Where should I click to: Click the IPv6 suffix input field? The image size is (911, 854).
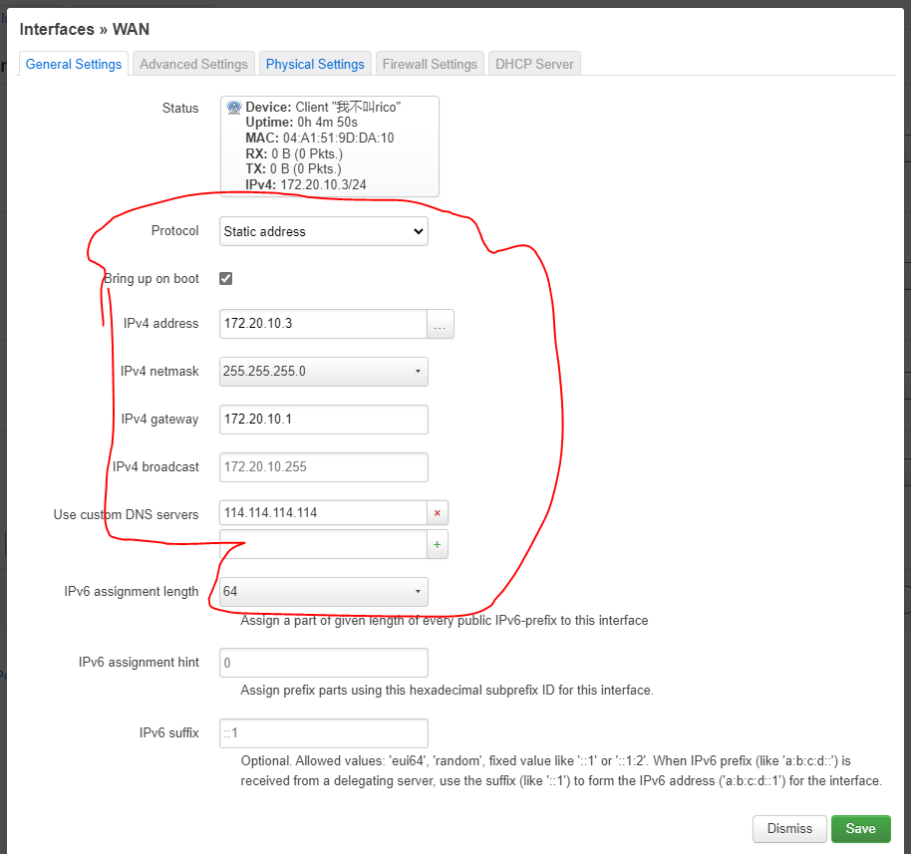[x=324, y=733]
